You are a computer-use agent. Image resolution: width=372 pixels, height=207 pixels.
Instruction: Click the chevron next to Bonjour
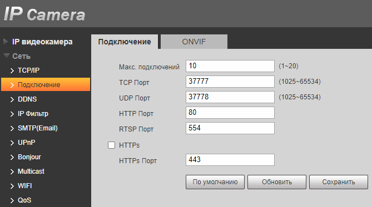[x=12, y=157]
